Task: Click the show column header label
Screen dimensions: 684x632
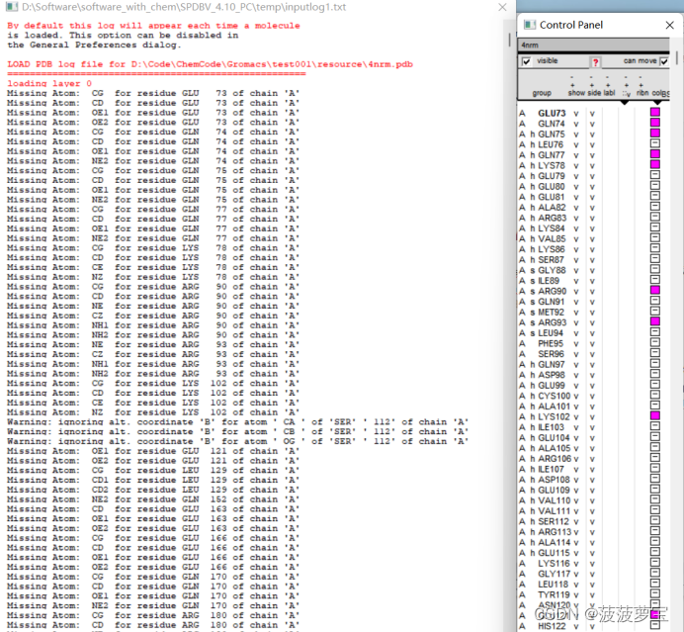Action: pyautogui.click(x=576, y=93)
